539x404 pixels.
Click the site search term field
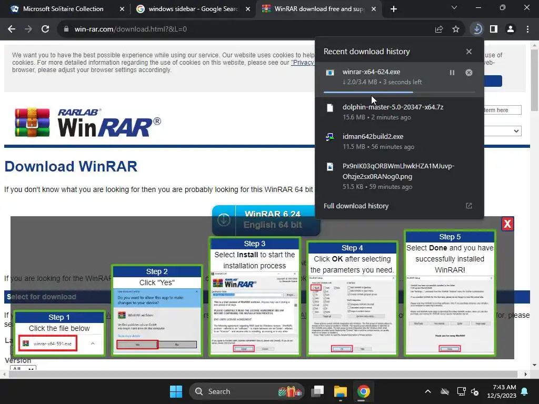coord(503,110)
